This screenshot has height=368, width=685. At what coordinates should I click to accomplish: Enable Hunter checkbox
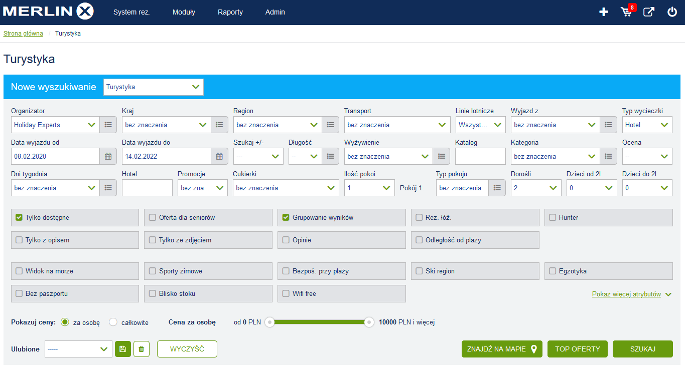point(553,217)
